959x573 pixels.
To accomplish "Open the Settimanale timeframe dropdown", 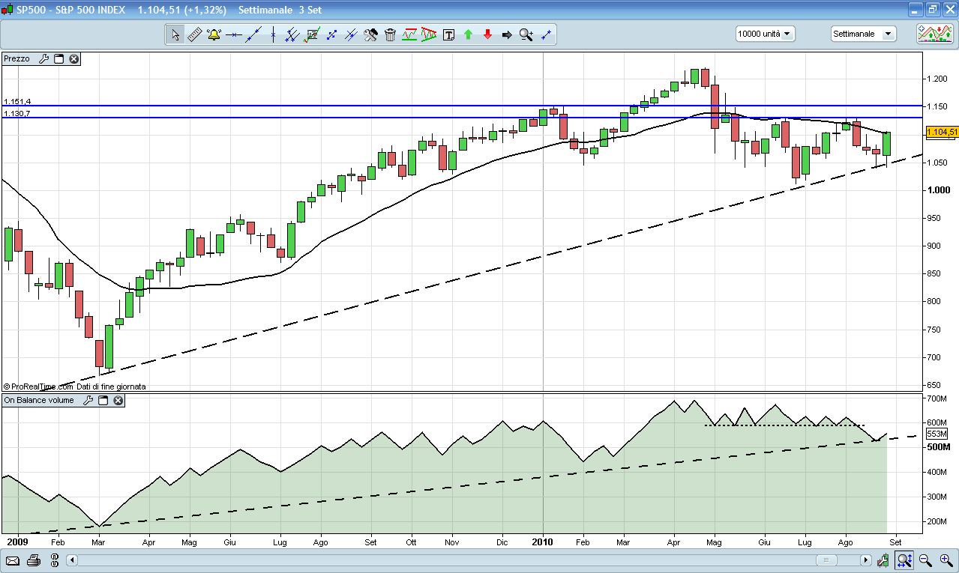I will [863, 34].
